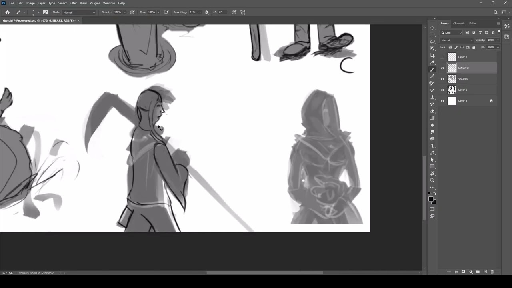Open the smoothing options gear

pos(207,12)
